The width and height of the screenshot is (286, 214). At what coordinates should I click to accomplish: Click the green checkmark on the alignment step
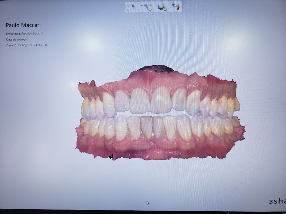tap(166, 10)
